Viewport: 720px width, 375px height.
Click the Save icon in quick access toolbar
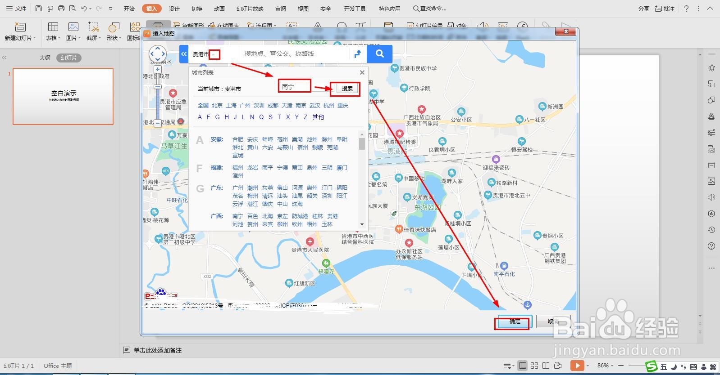coord(38,9)
